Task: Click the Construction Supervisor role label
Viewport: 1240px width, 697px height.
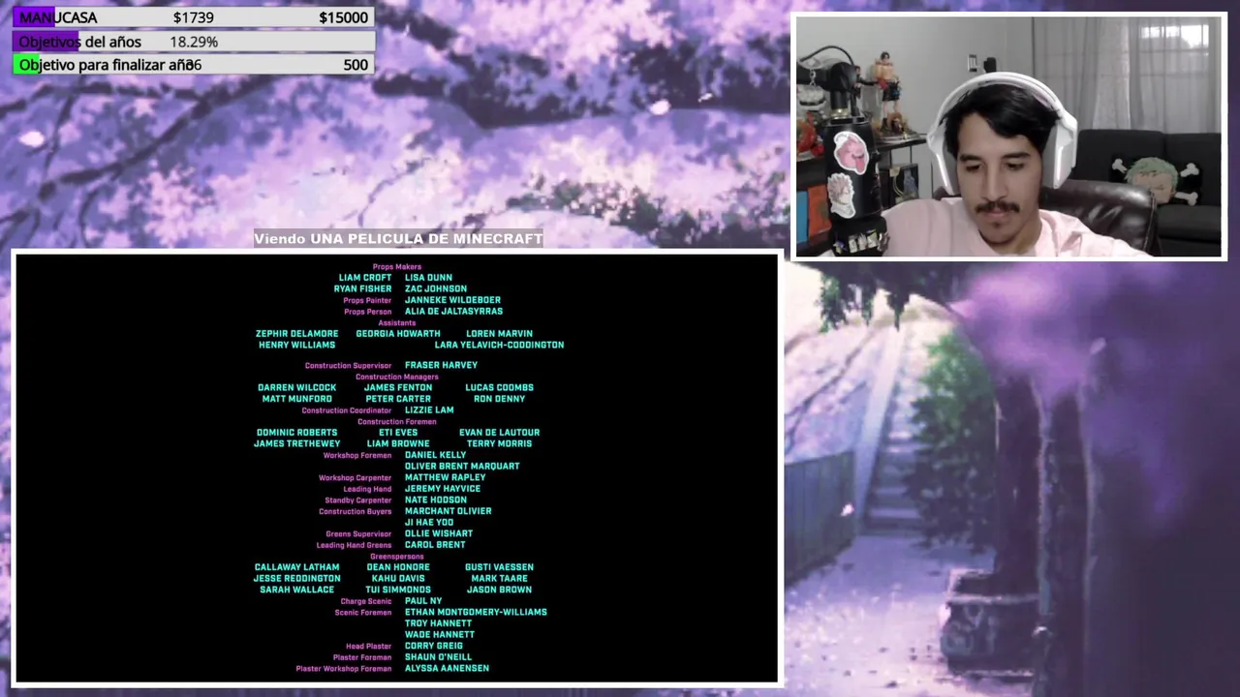Action: (x=349, y=366)
